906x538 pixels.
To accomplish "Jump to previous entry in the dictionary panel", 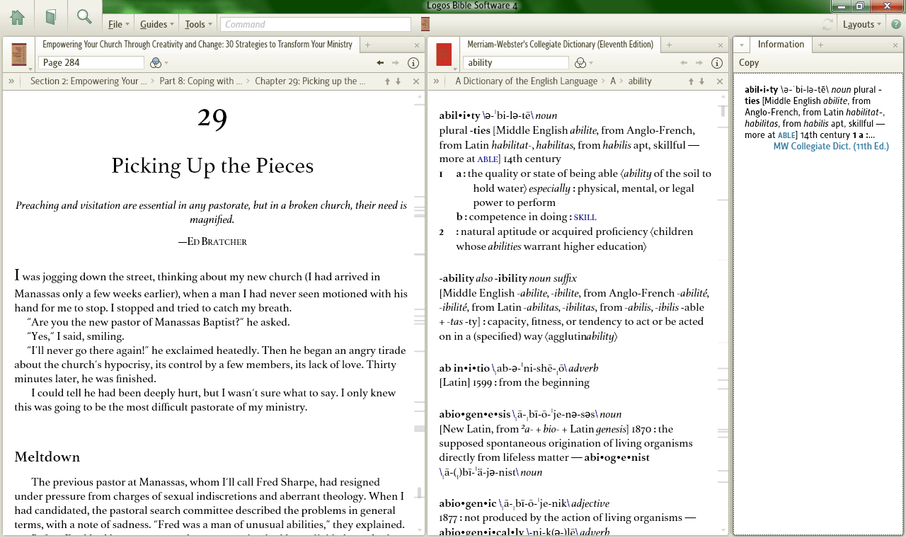I will point(692,81).
